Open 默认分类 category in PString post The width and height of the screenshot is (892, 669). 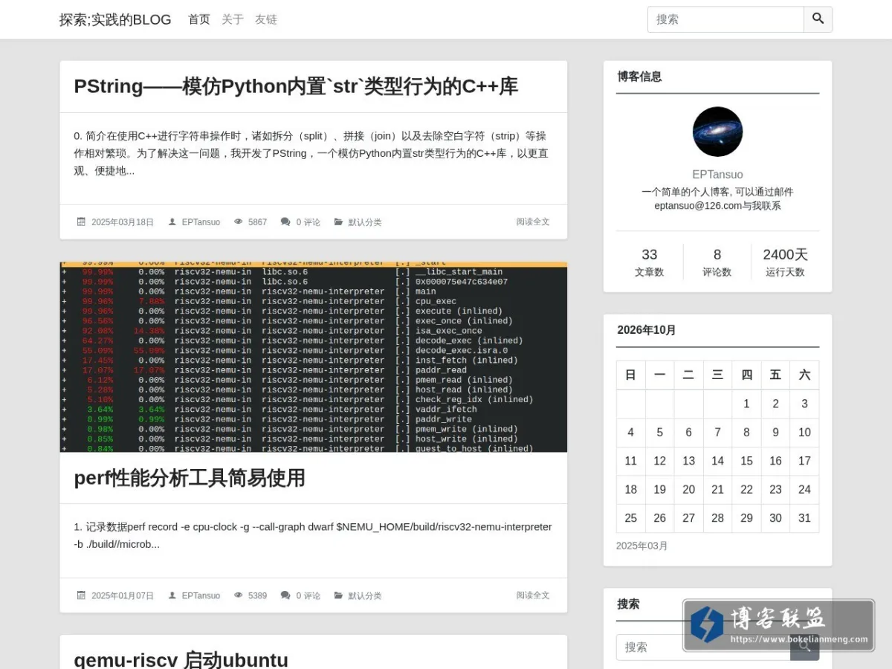tap(365, 222)
